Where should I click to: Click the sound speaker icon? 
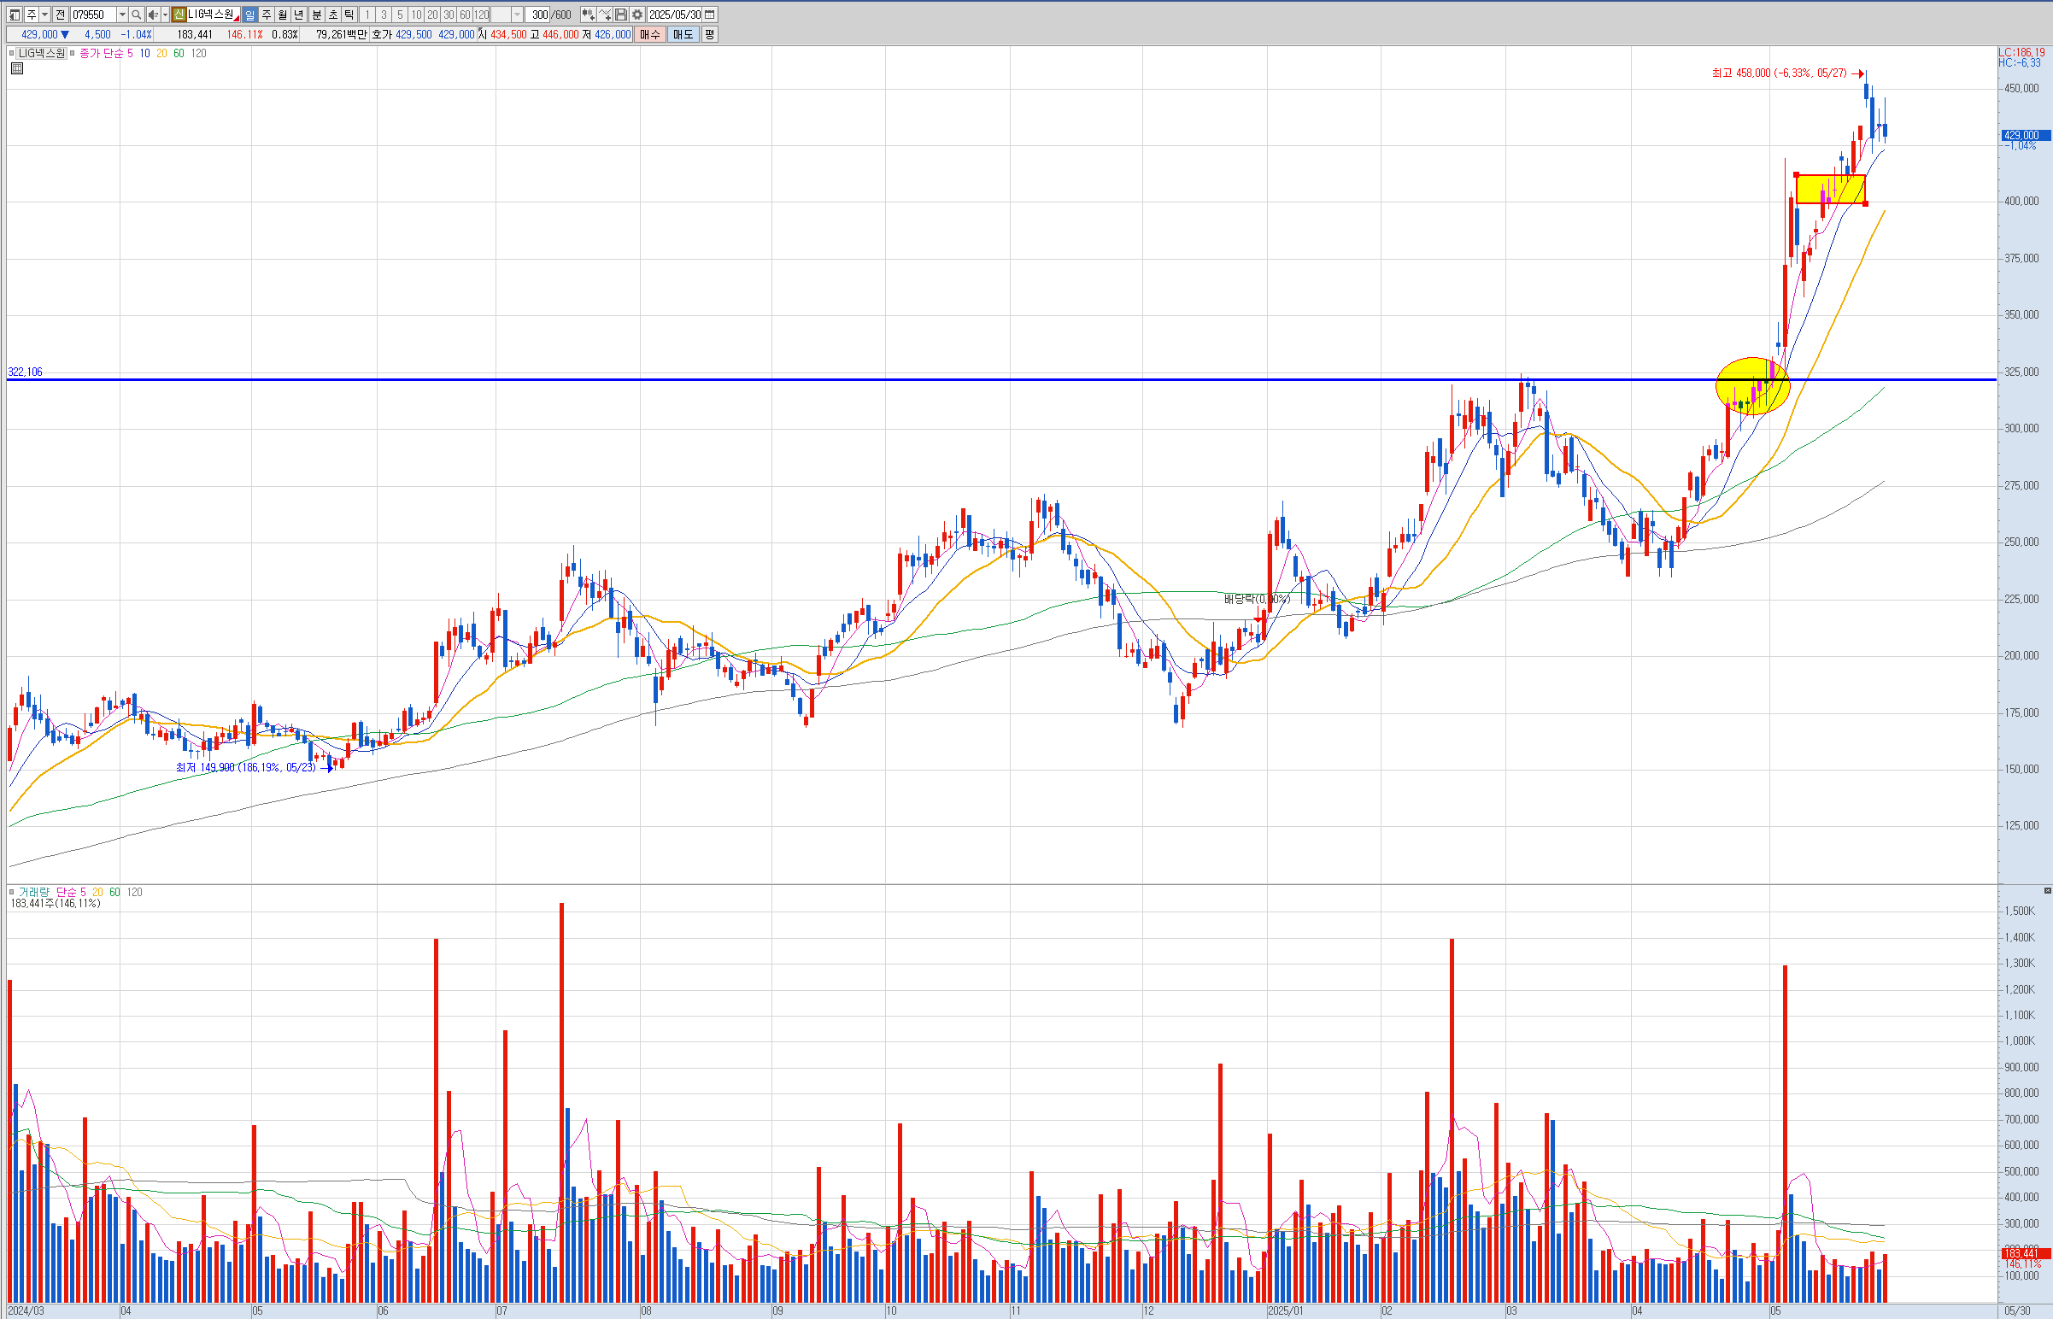click(x=152, y=15)
